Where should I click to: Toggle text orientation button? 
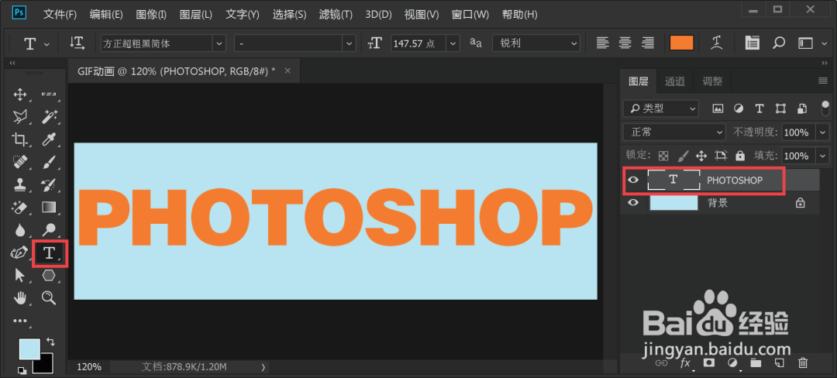(77, 43)
